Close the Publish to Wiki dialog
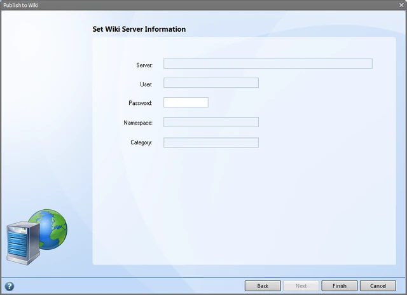Screen dimensions: 407x295 click(401, 5)
